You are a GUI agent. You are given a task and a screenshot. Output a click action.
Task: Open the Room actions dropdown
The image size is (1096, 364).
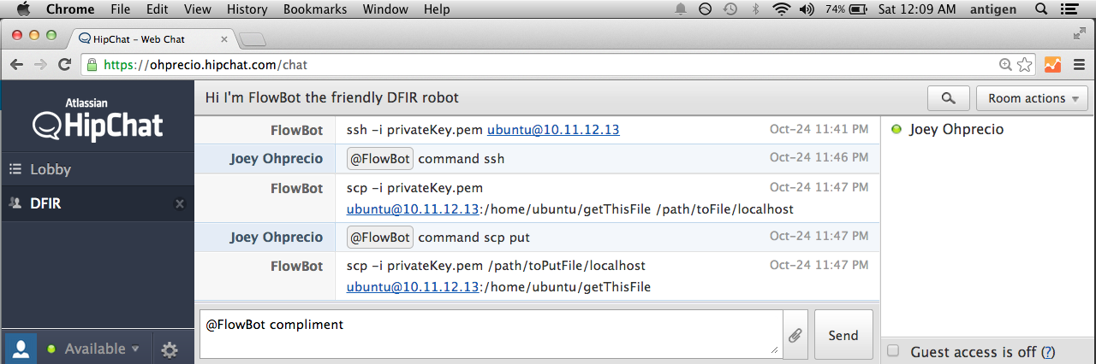1033,98
